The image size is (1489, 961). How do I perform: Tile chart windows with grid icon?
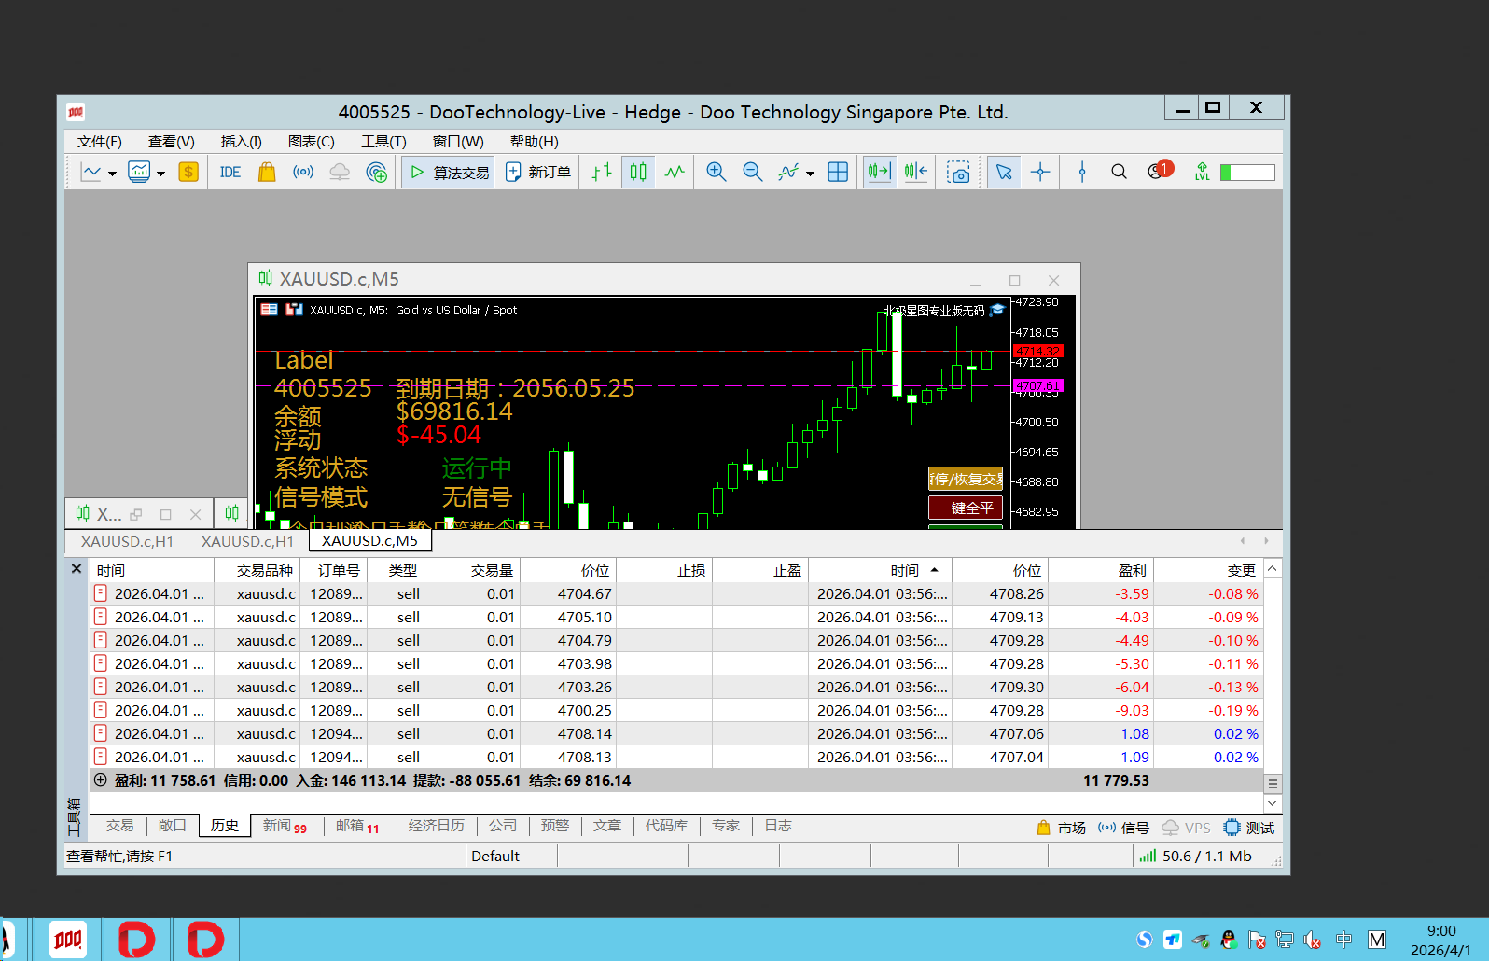(x=838, y=172)
